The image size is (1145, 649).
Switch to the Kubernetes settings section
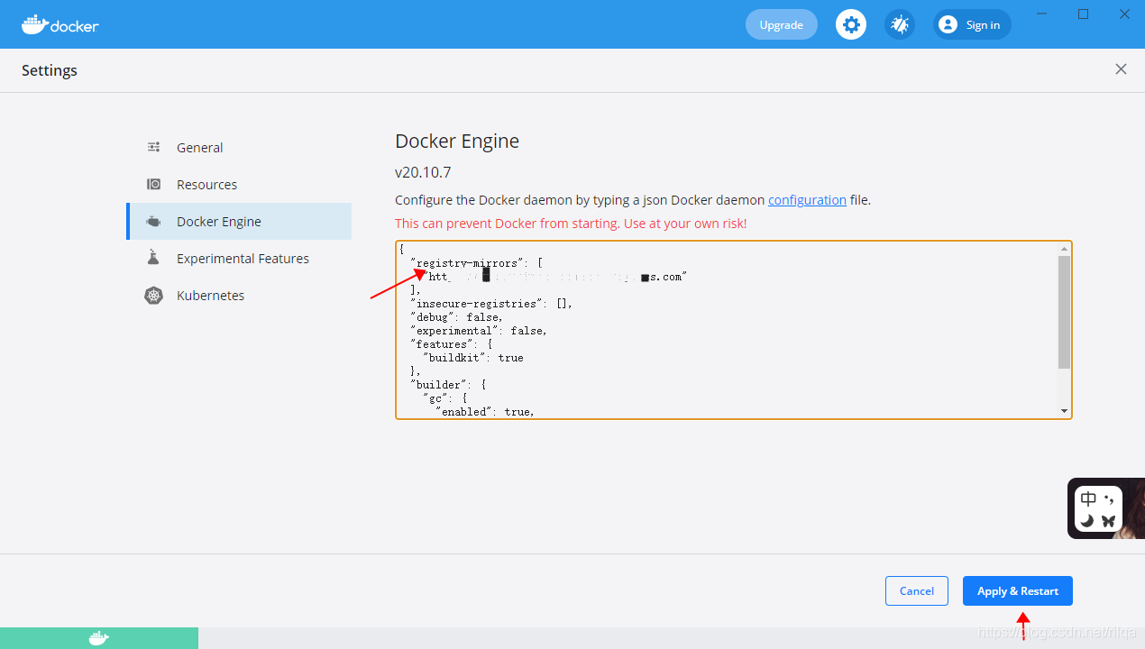click(210, 295)
